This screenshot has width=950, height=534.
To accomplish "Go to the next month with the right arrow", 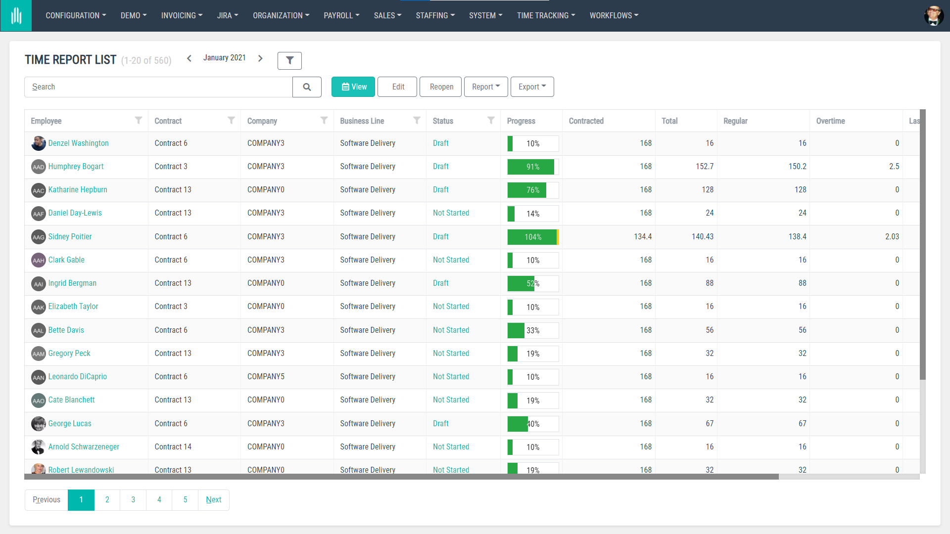I will point(260,58).
